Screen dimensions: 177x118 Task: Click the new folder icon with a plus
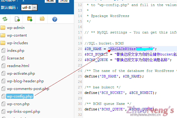tap(30, 19)
